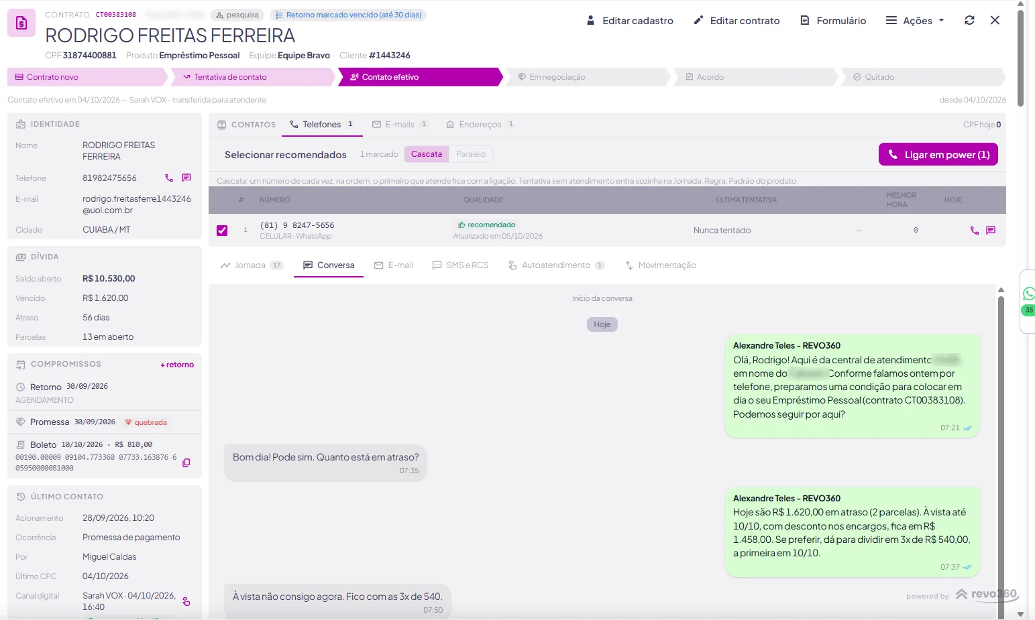1035x620 pixels.
Task: Refresh the contract with the reload icon
Action: pos(969,20)
